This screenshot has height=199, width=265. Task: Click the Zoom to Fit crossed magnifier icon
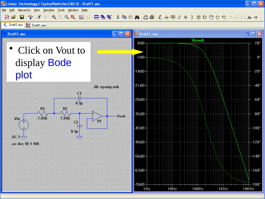coord(73,17)
